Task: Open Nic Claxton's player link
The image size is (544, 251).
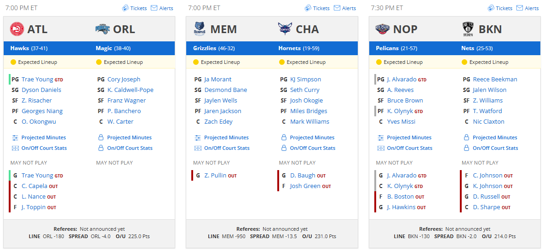Action: pos(489,122)
